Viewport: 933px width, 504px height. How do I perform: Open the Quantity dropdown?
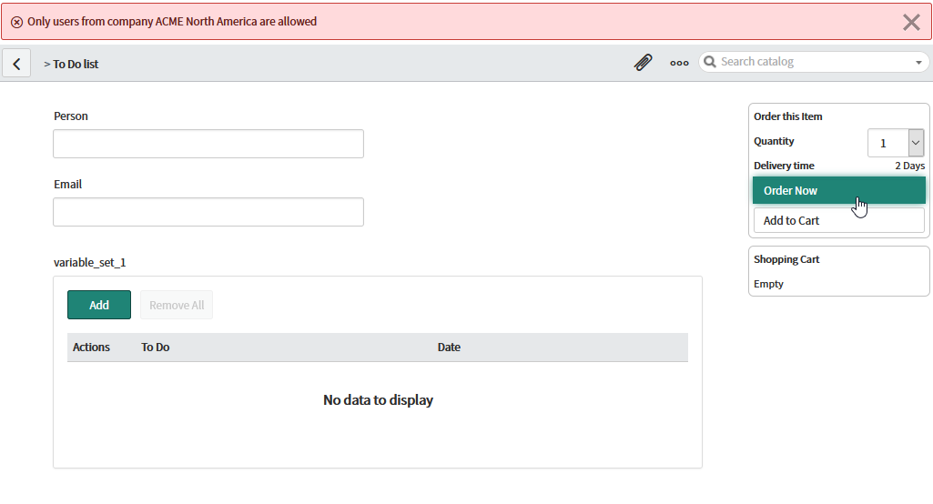(x=896, y=143)
